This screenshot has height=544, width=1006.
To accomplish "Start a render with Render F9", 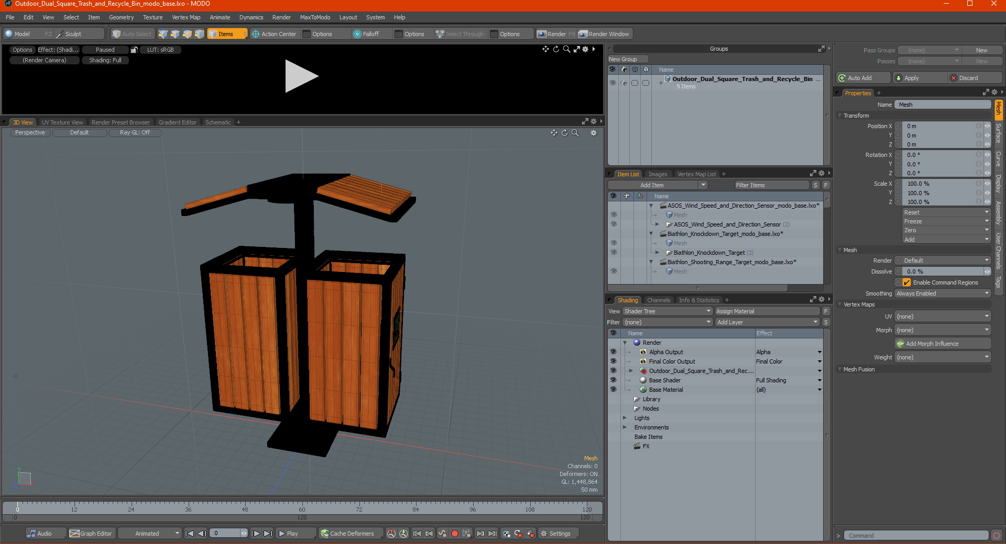I will click(556, 34).
